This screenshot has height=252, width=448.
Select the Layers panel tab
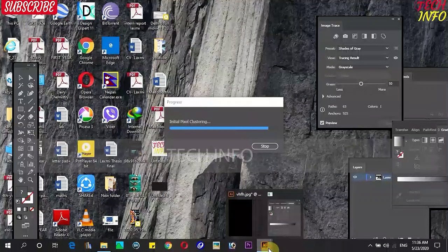point(357,167)
